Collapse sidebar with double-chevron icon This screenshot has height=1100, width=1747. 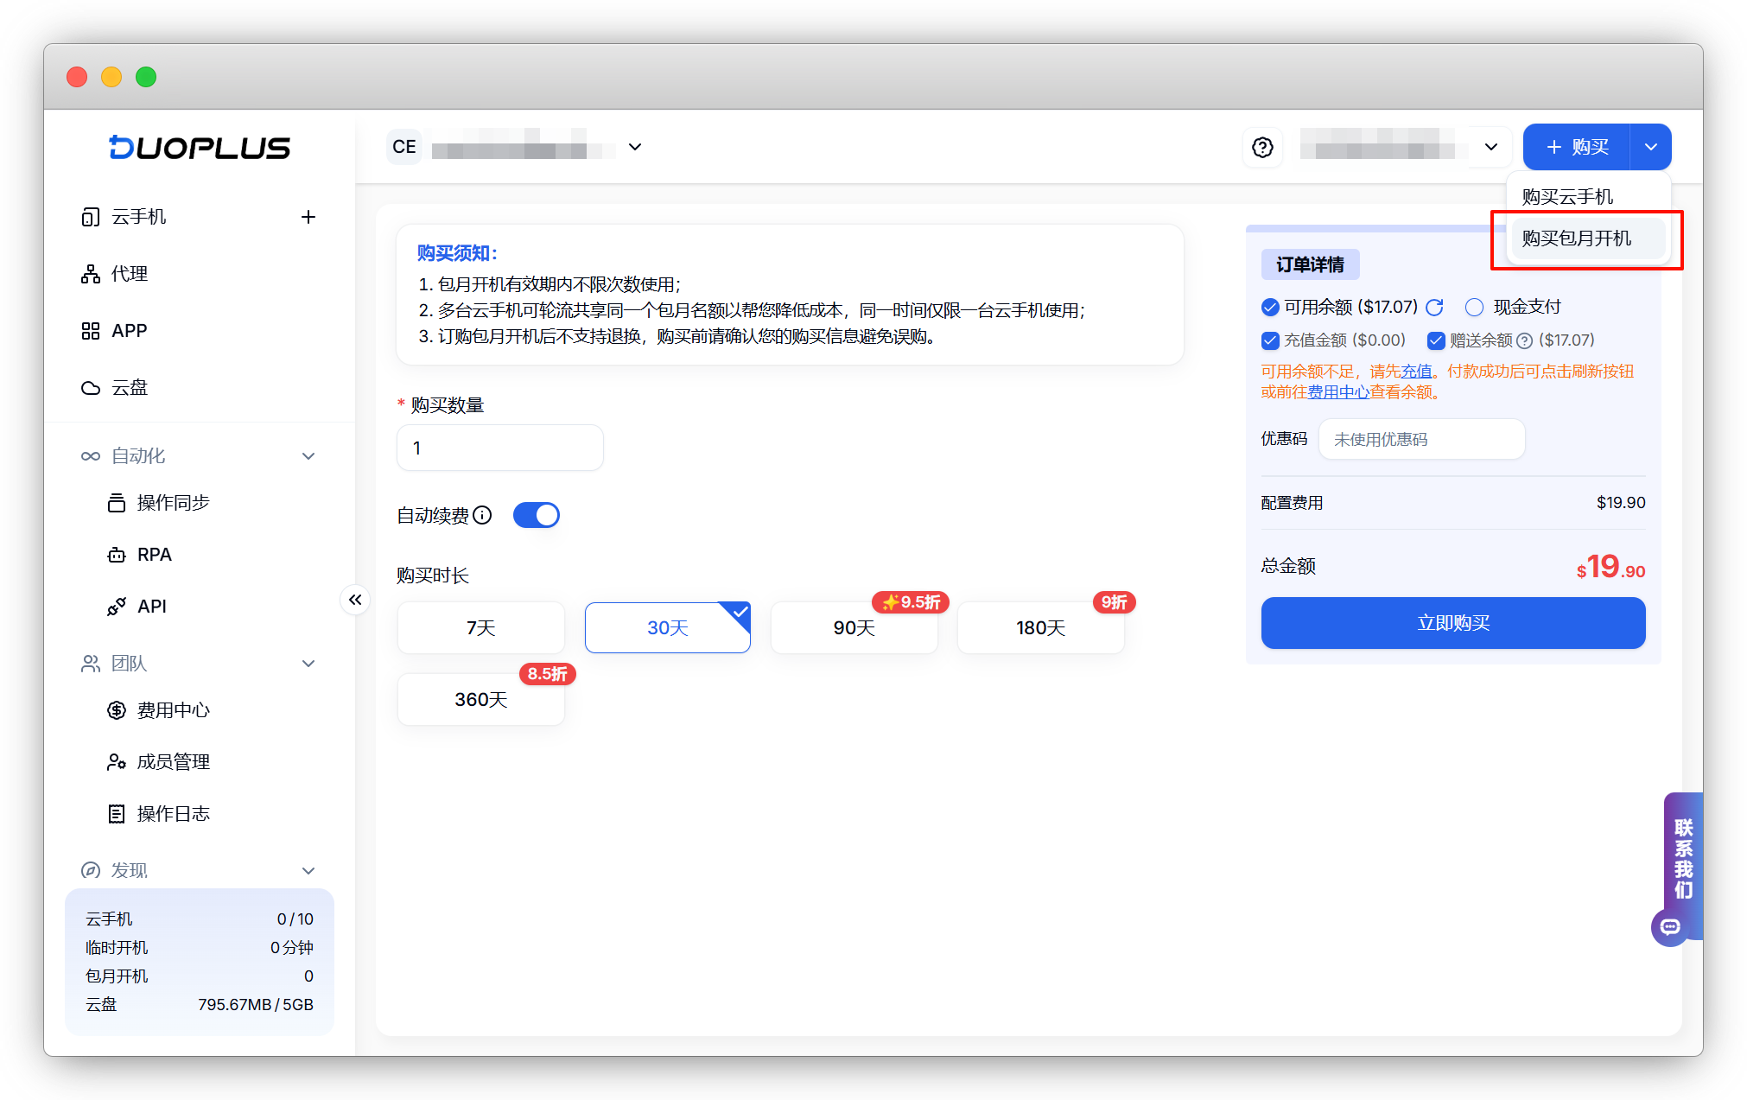[355, 600]
